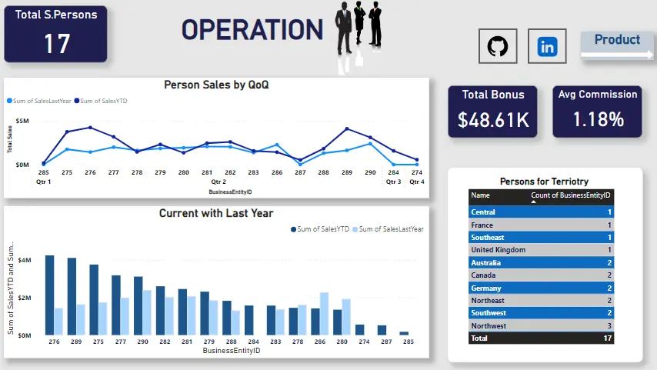Image resolution: width=657 pixels, height=370 pixels.
Task: Click the Sum of SalesYTD line legend dot
Action: (77, 101)
